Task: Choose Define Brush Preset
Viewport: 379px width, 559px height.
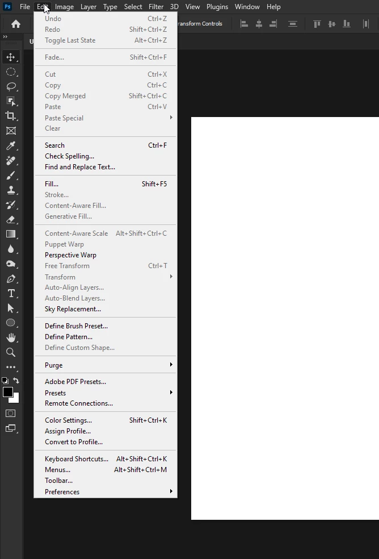Action: coord(106,326)
